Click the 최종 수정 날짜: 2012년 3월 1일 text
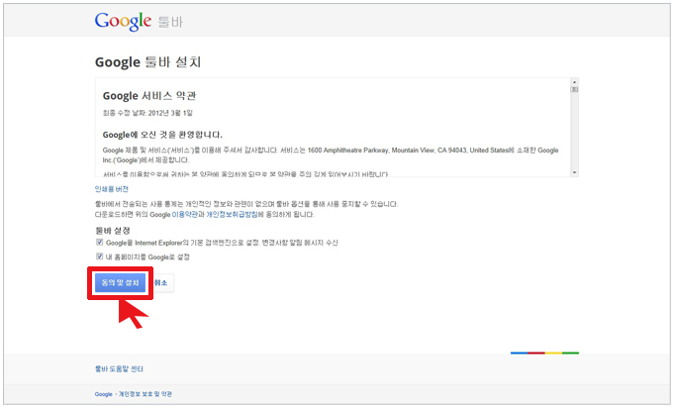This screenshot has height=410, width=677. coord(147,113)
